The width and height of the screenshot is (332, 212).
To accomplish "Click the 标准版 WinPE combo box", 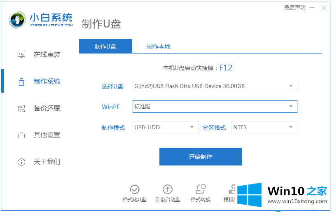I will 215,107.
